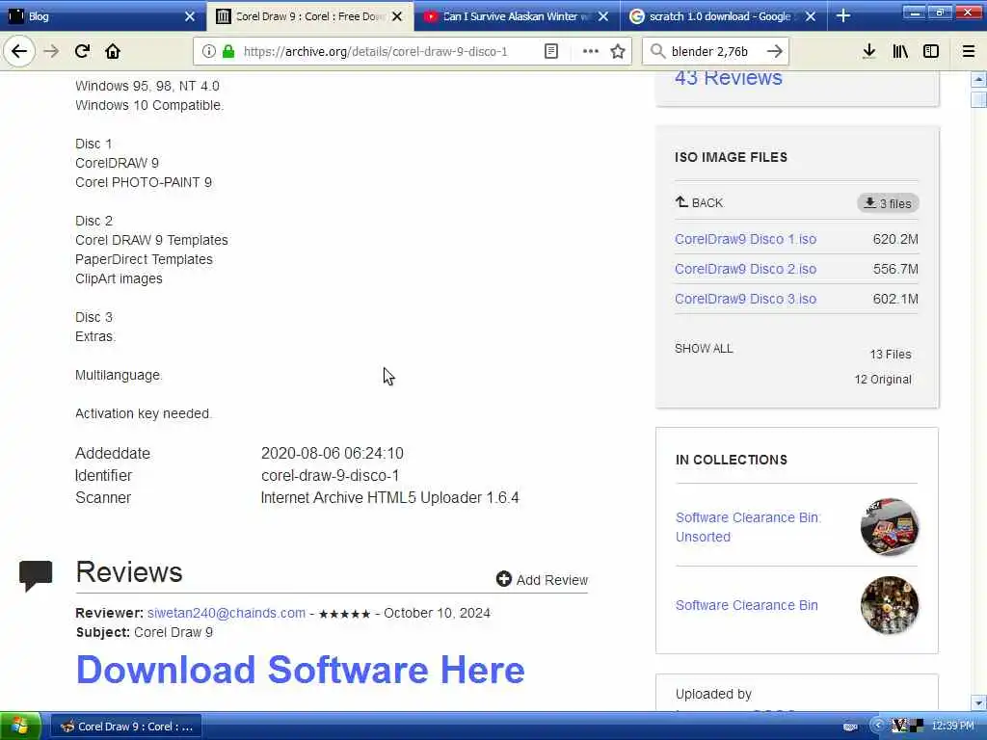The image size is (987, 740).
Task: Reload the archive.org page
Action: pos(83,52)
